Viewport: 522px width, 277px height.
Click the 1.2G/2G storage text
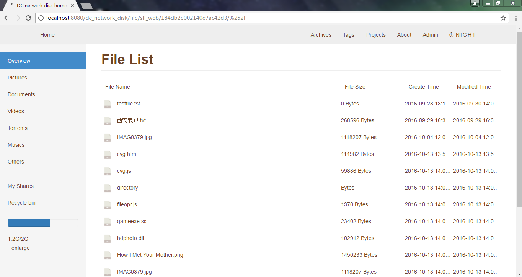pyautogui.click(x=18, y=239)
